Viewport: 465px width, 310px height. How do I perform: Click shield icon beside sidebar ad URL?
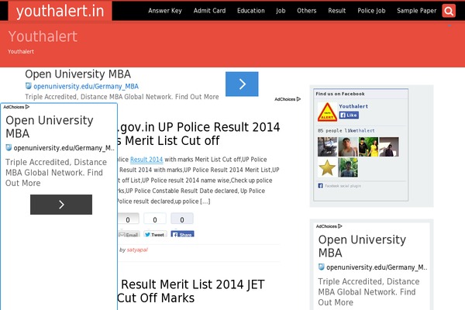[321, 267]
